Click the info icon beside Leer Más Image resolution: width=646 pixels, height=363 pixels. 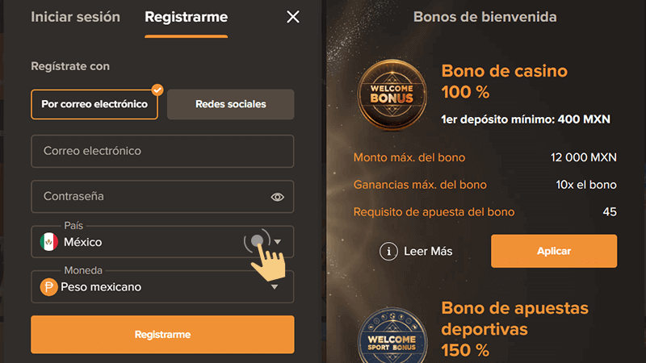389,251
